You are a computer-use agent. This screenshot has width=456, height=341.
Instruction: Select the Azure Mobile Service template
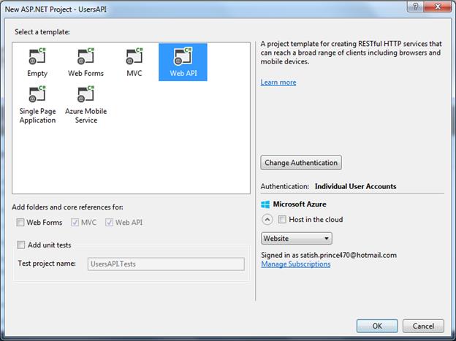pyautogui.click(x=85, y=104)
